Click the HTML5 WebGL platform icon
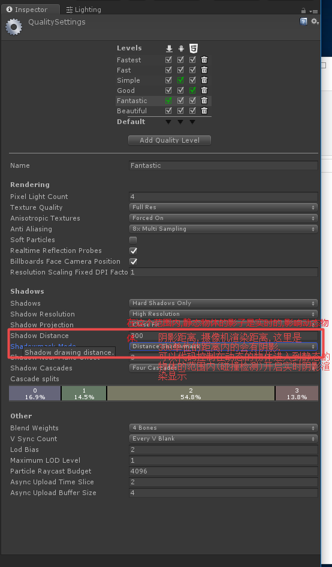 click(x=194, y=48)
